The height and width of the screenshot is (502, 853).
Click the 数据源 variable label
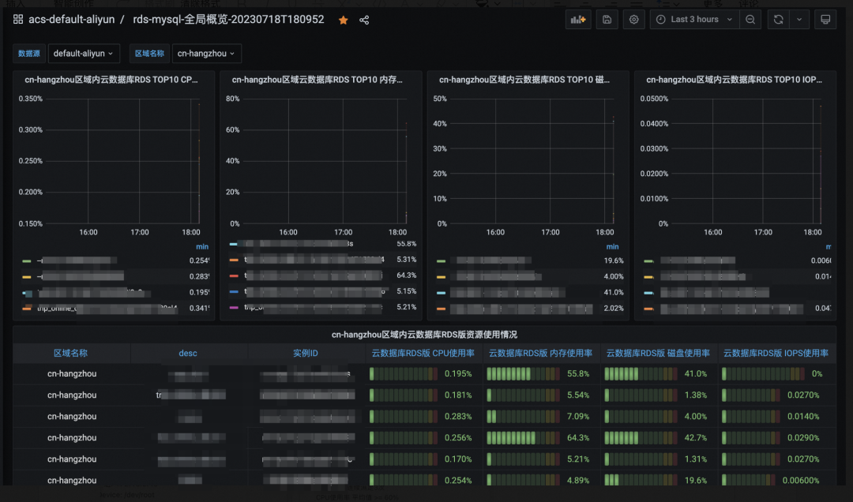pyautogui.click(x=29, y=54)
